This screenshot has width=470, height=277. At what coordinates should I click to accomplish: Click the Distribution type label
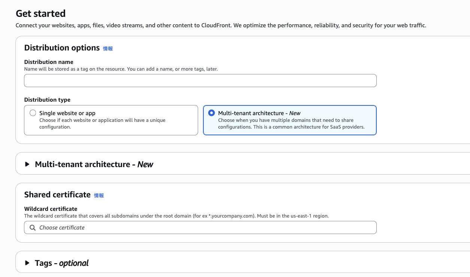tap(47, 100)
